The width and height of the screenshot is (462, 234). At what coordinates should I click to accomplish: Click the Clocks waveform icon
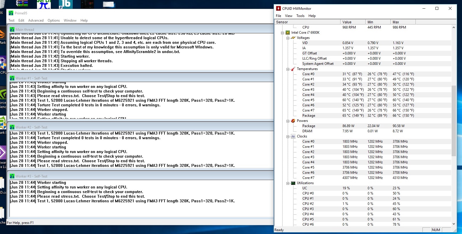click(293, 136)
